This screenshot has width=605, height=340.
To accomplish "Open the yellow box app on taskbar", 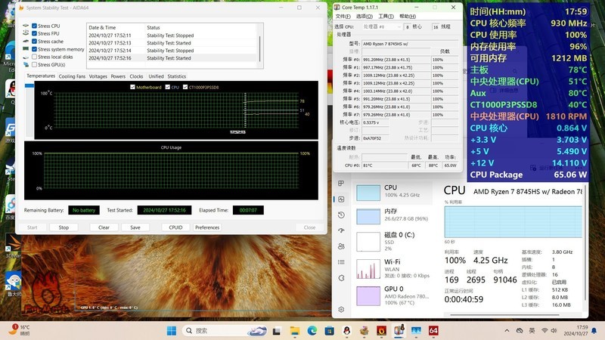I will point(364,331).
